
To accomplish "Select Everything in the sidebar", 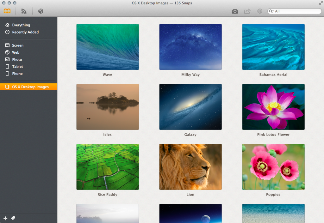I will (21, 25).
